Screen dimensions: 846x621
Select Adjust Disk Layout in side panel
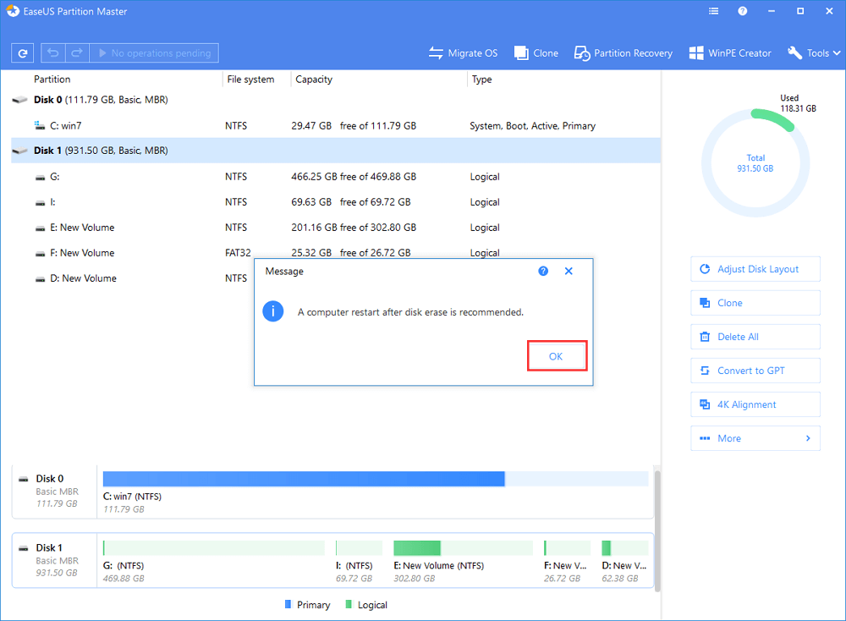755,269
